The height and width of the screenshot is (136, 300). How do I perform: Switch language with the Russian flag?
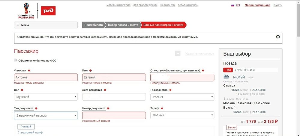pyautogui.click(x=232, y=5)
